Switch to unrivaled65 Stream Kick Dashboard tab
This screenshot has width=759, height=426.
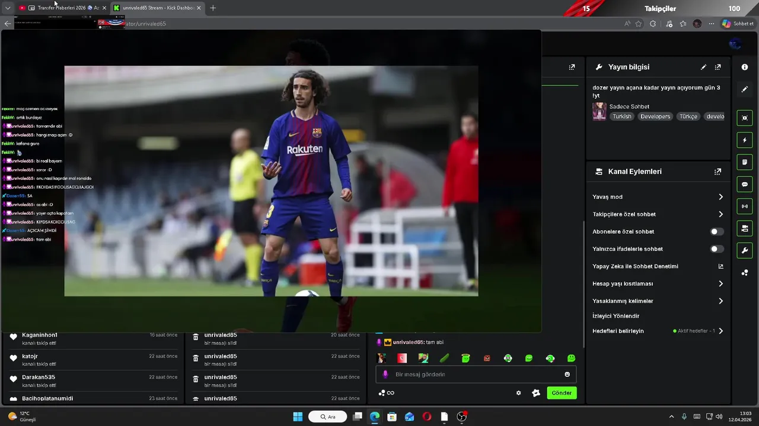[157, 8]
